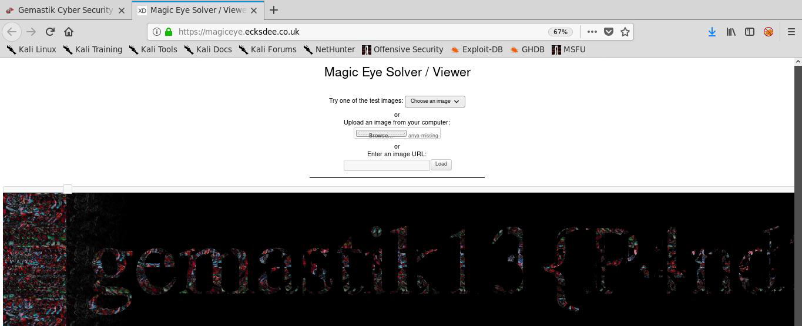Screen dimensions: 802x326
Task: Close the Gemastik Cyber Security tab
Action: [x=122, y=10]
